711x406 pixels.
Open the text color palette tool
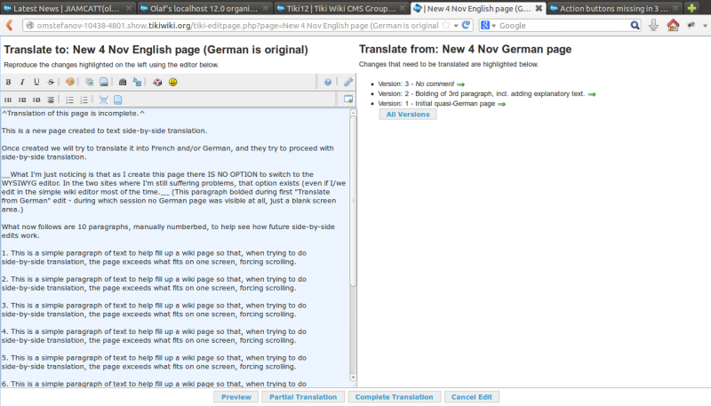pos(70,82)
